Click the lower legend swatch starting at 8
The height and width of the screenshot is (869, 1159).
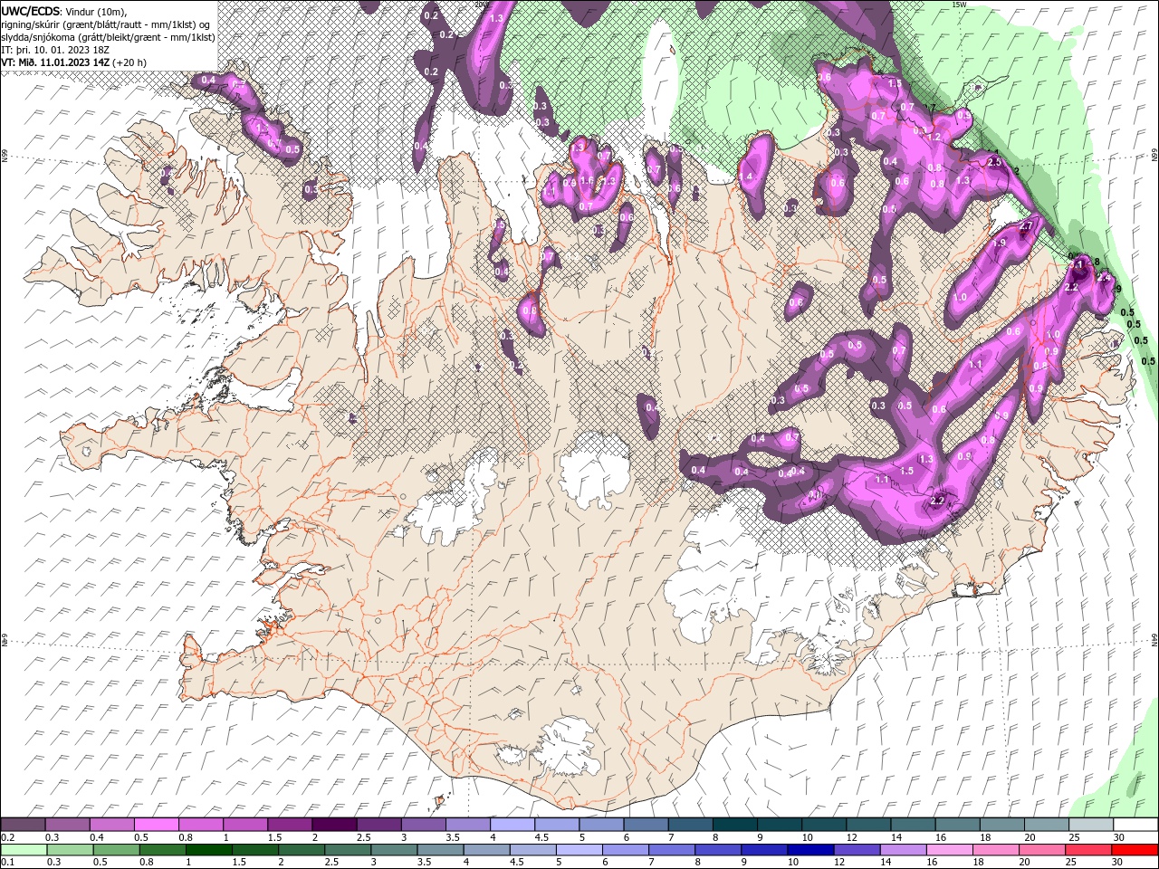point(717,850)
